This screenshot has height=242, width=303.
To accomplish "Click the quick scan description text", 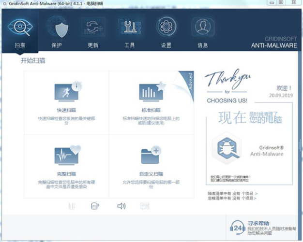I will (x=66, y=121).
